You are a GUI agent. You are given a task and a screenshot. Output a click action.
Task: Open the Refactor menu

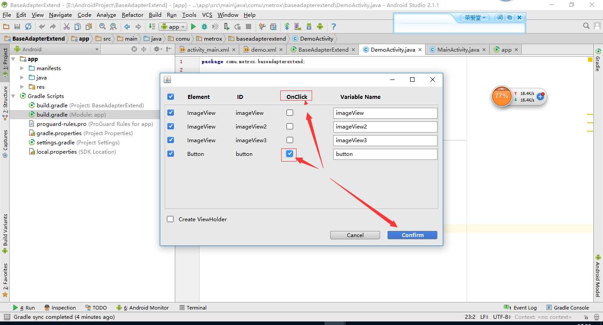coord(132,15)
